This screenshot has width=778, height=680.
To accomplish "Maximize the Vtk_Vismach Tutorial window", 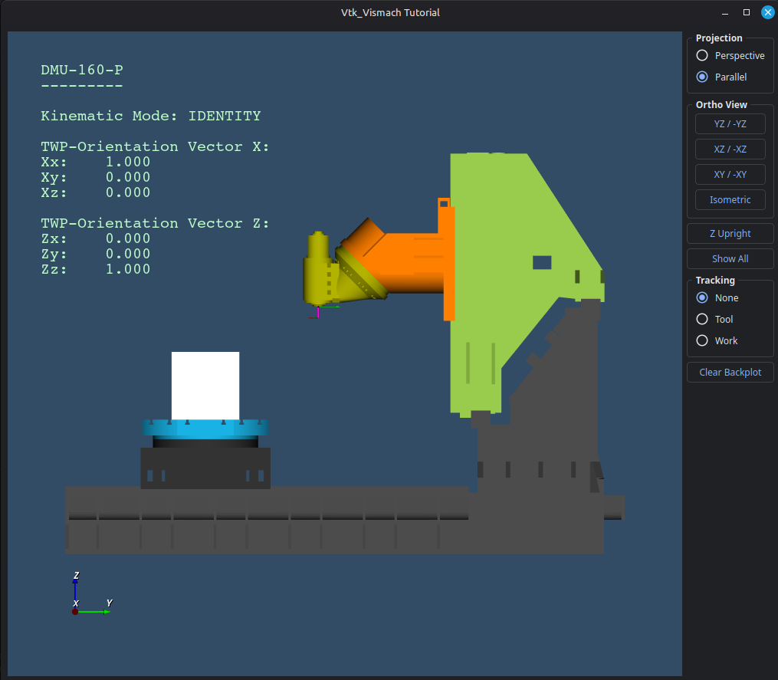I will click(x=747, y=13).
